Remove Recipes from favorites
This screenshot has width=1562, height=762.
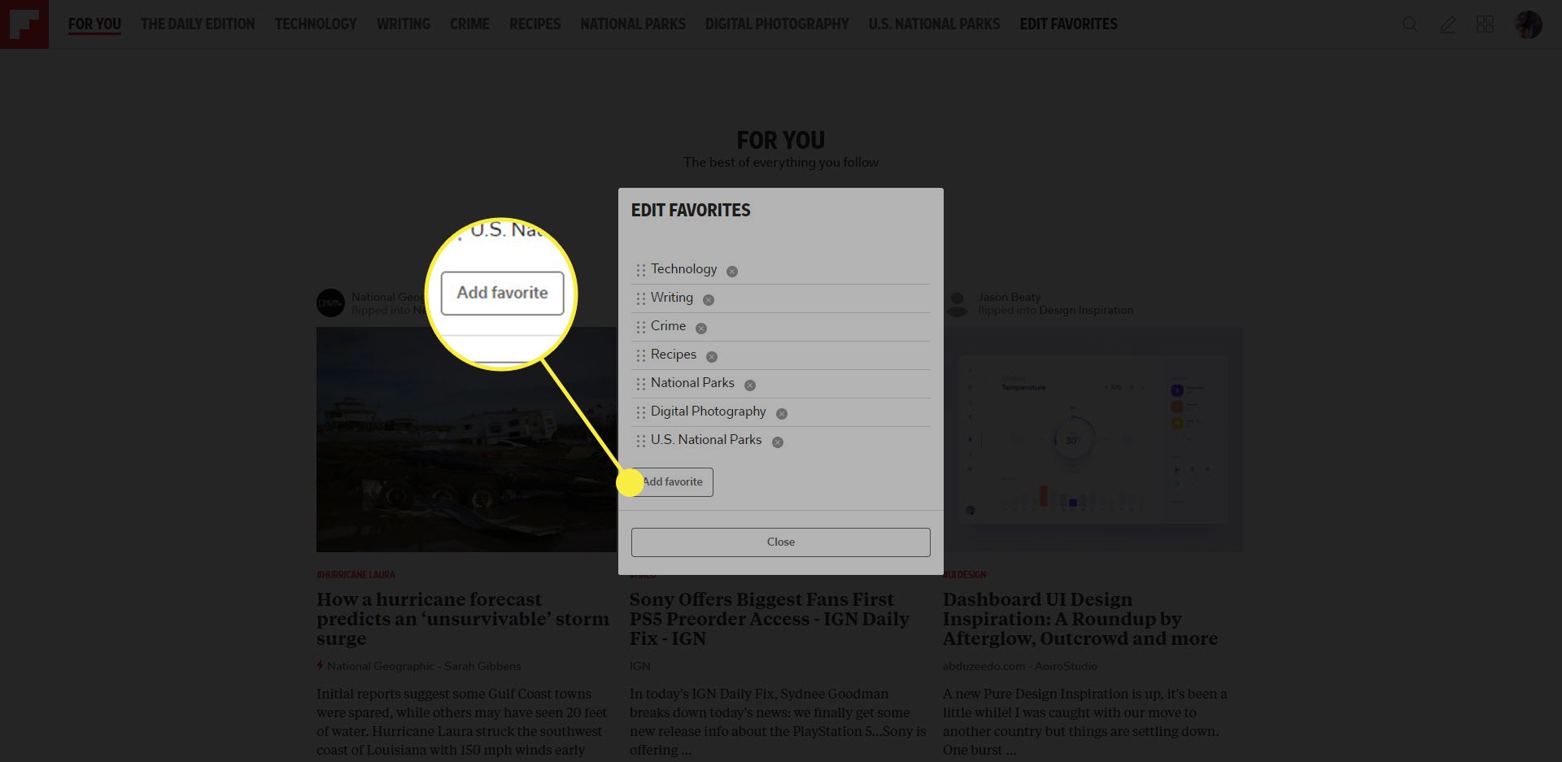(x=712, y=357)
